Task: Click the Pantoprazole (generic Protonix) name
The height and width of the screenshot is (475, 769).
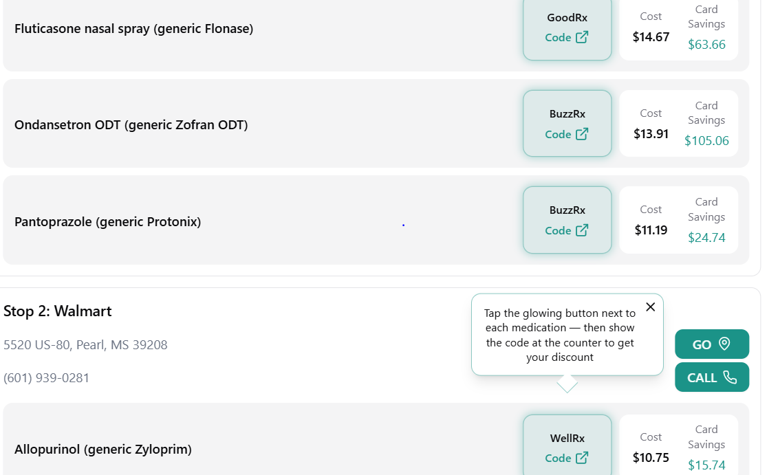Action: click(107, 222)
